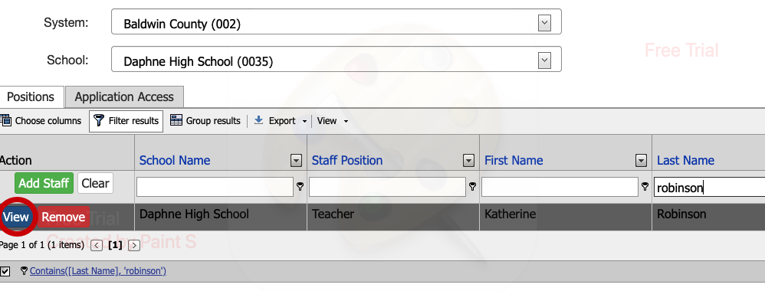Click the Export download arrow icon

pos(258,120)
